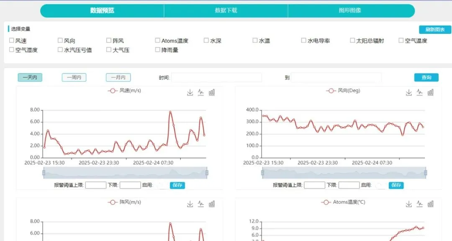Download the Atoms温度 chart image
Screen dimensions: 452x241
pos(409,204)
